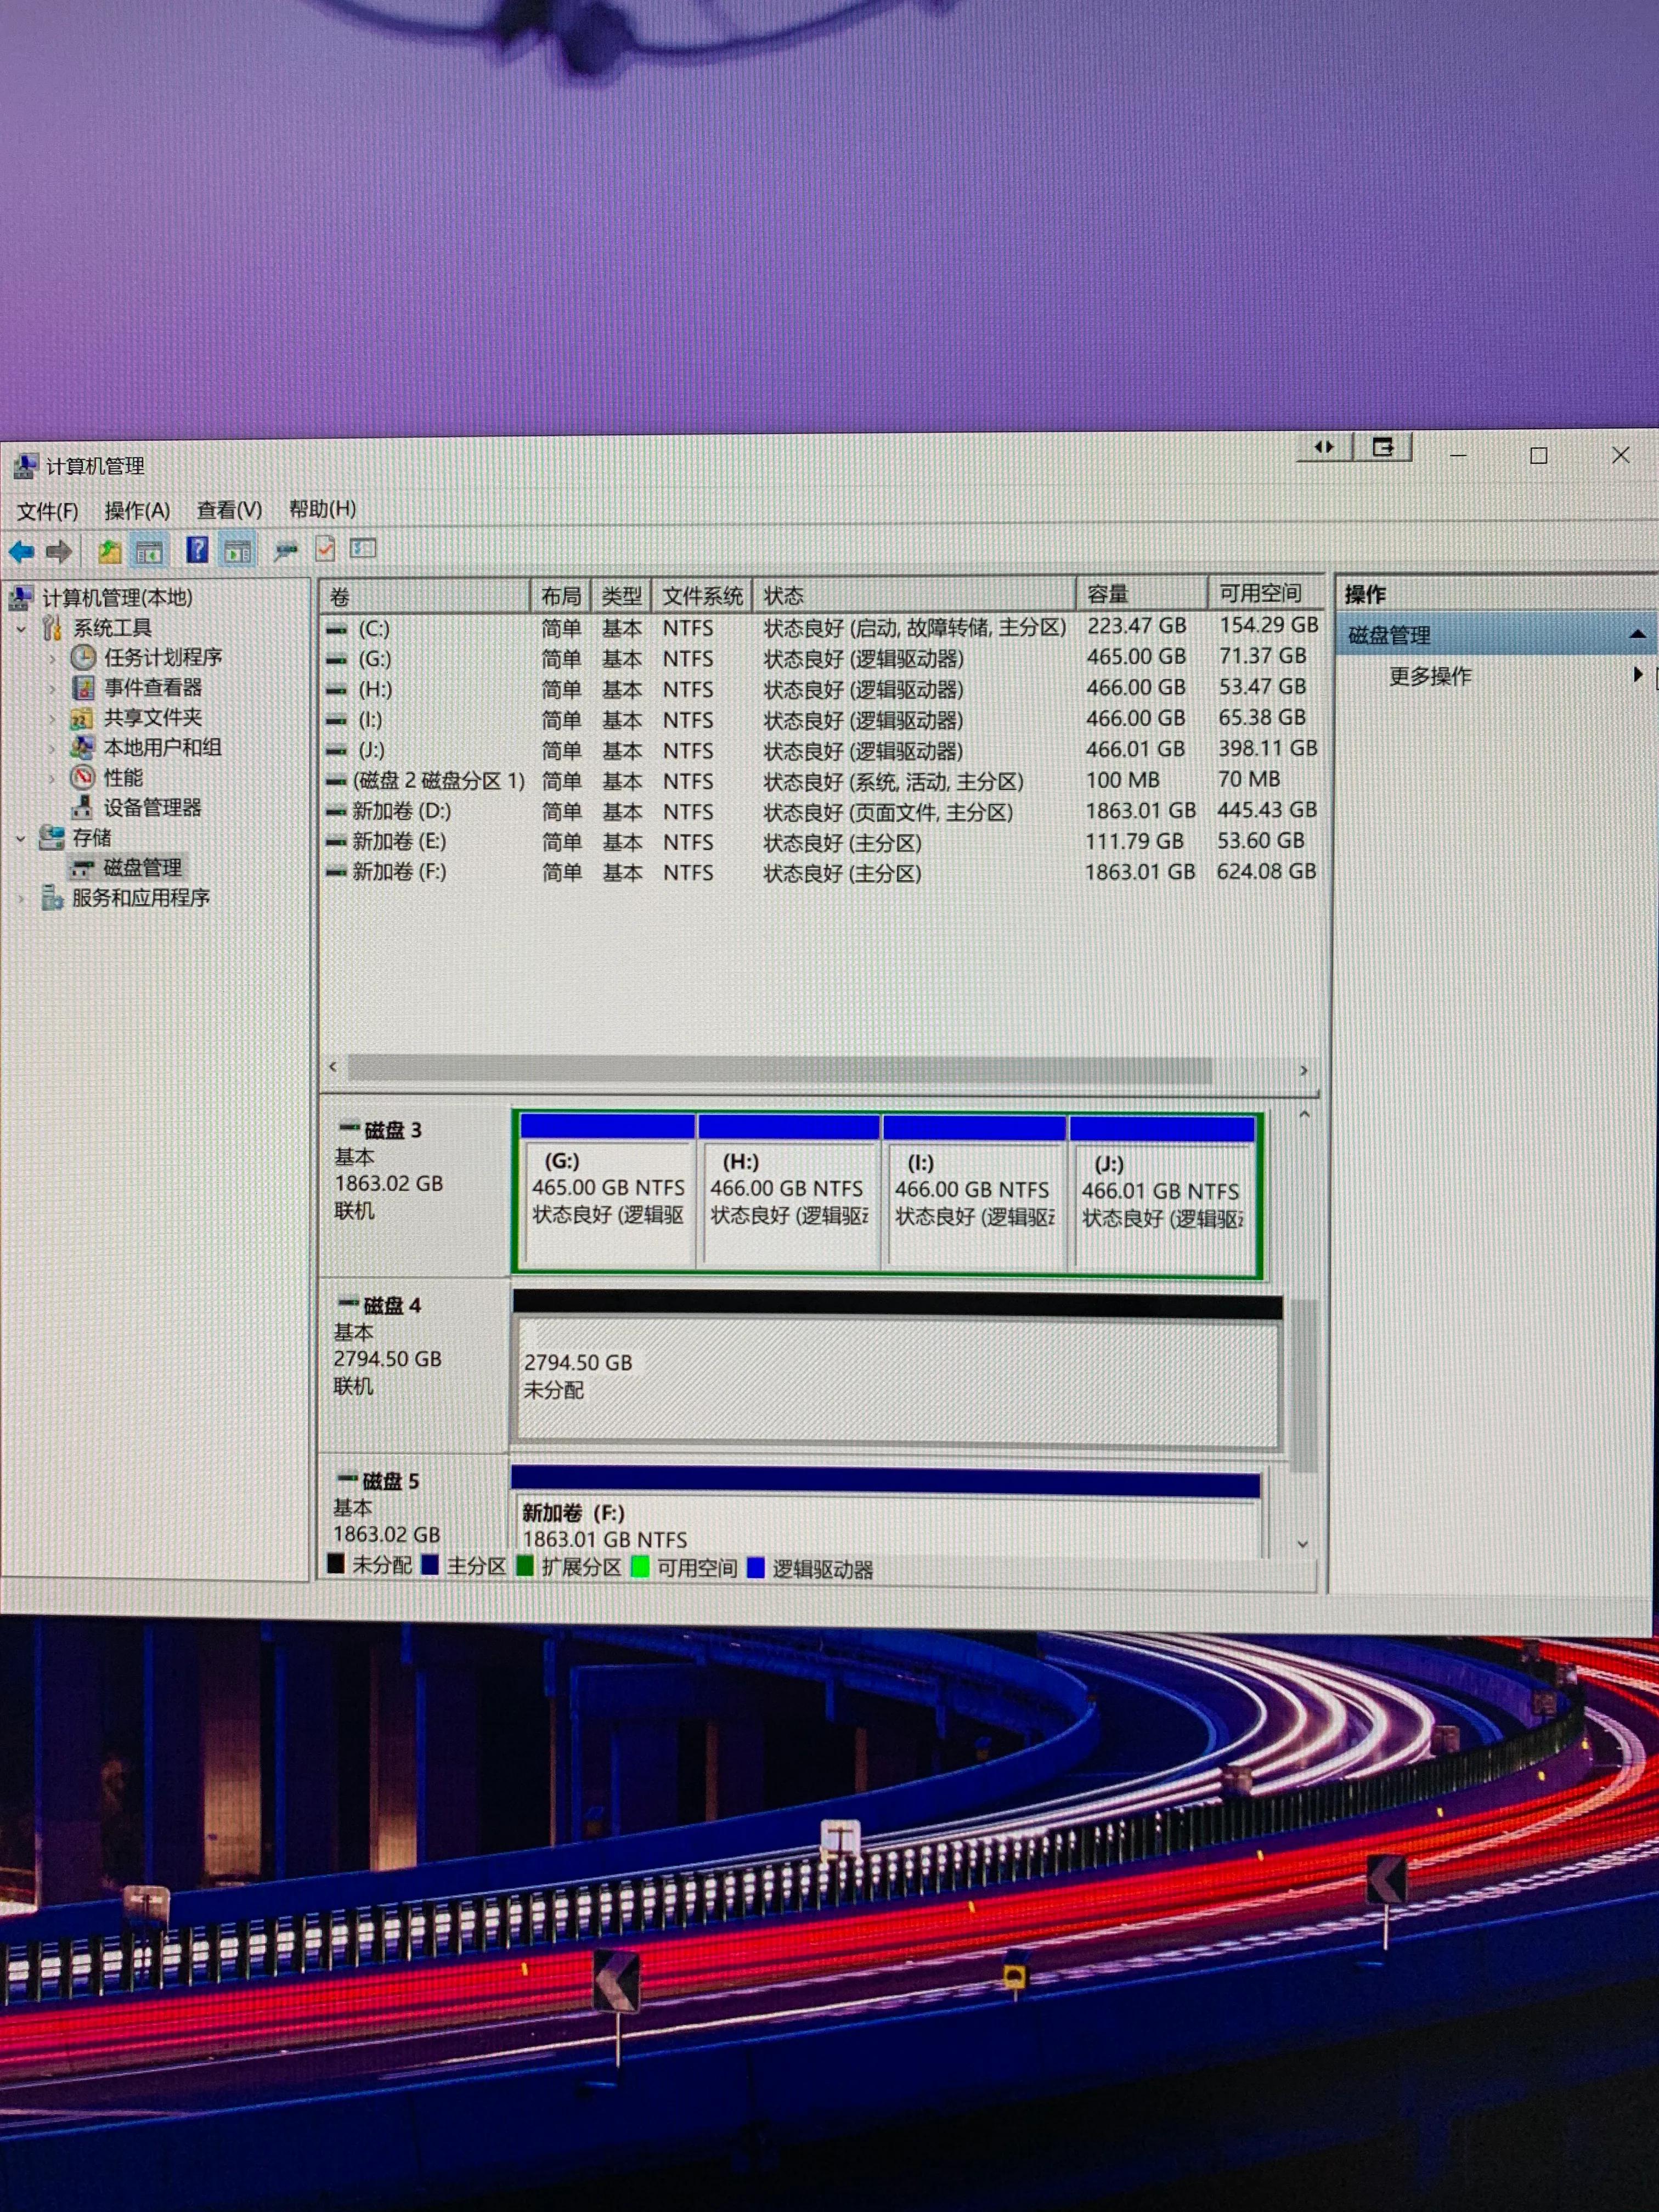Viewport: 1659px width, 2212px height.
Task: Open the 操作(A) menu
Action: pos(137,511)
